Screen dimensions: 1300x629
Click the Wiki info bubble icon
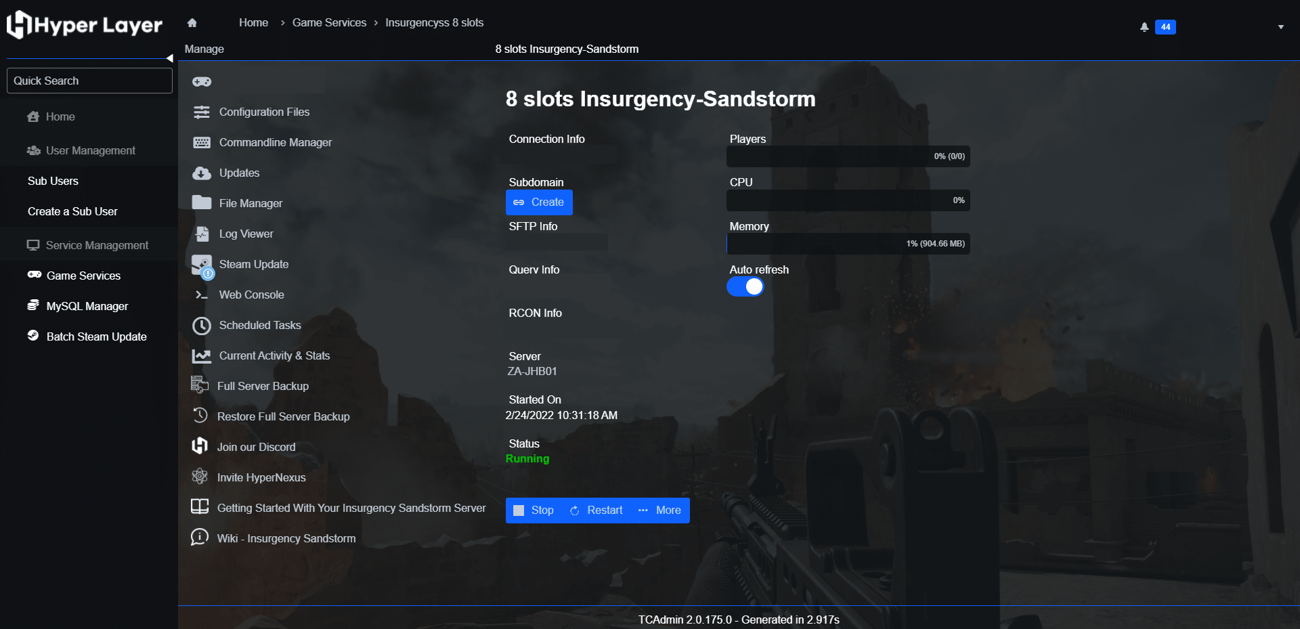tap(200, 537)
